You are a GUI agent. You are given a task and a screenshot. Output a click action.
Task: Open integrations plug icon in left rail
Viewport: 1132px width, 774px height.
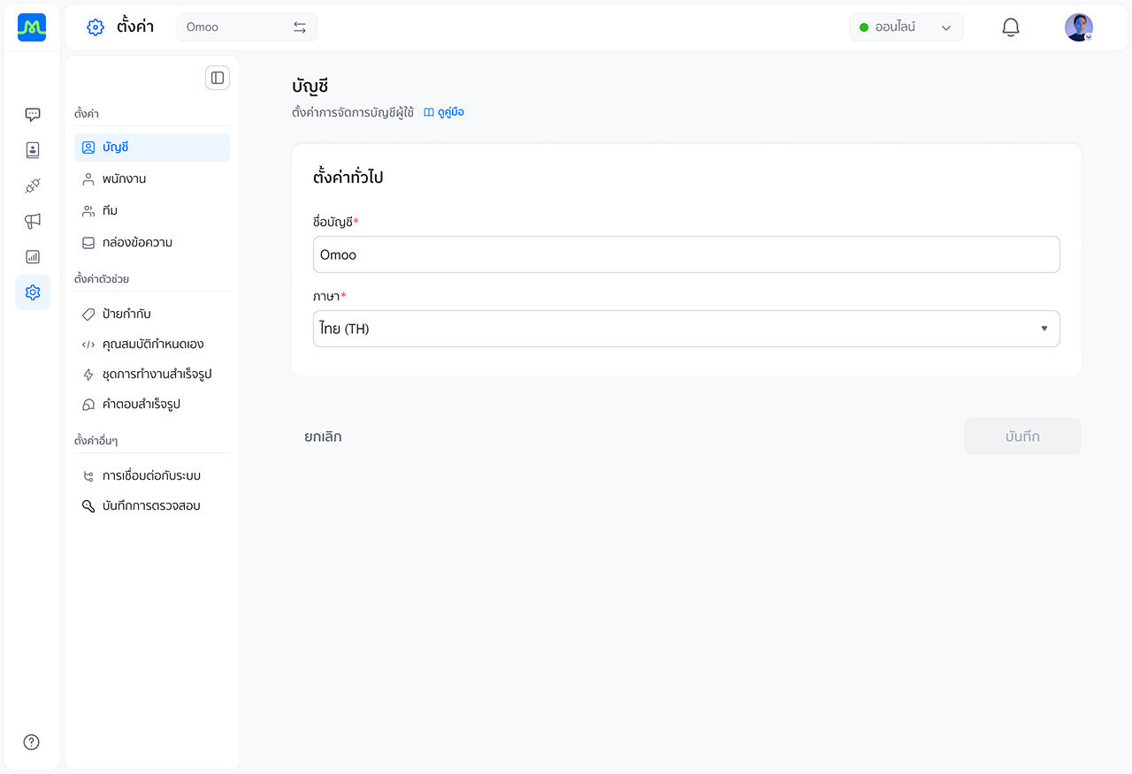[x=33, y=186]
